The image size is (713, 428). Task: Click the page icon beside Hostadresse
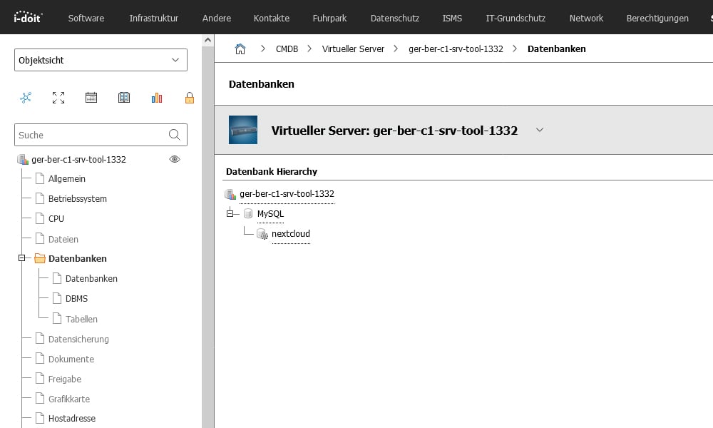click(40, 417)
